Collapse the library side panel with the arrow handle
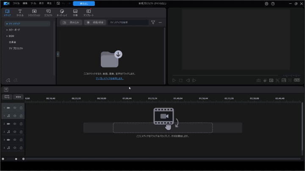The image size is (305, 171). point(58,54)
